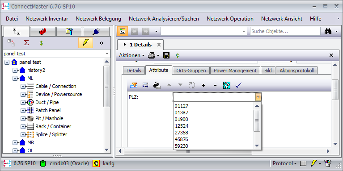Select Cable / Connection tree item
Image resolution: width=343 pixels, height=171 pixels.
click(x=56, y=86)
